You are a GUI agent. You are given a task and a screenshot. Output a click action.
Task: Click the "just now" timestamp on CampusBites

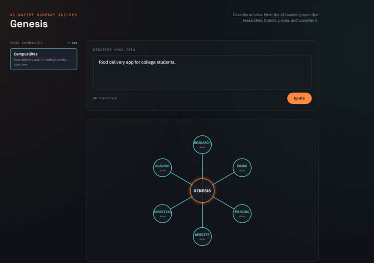tap(20, 64)
